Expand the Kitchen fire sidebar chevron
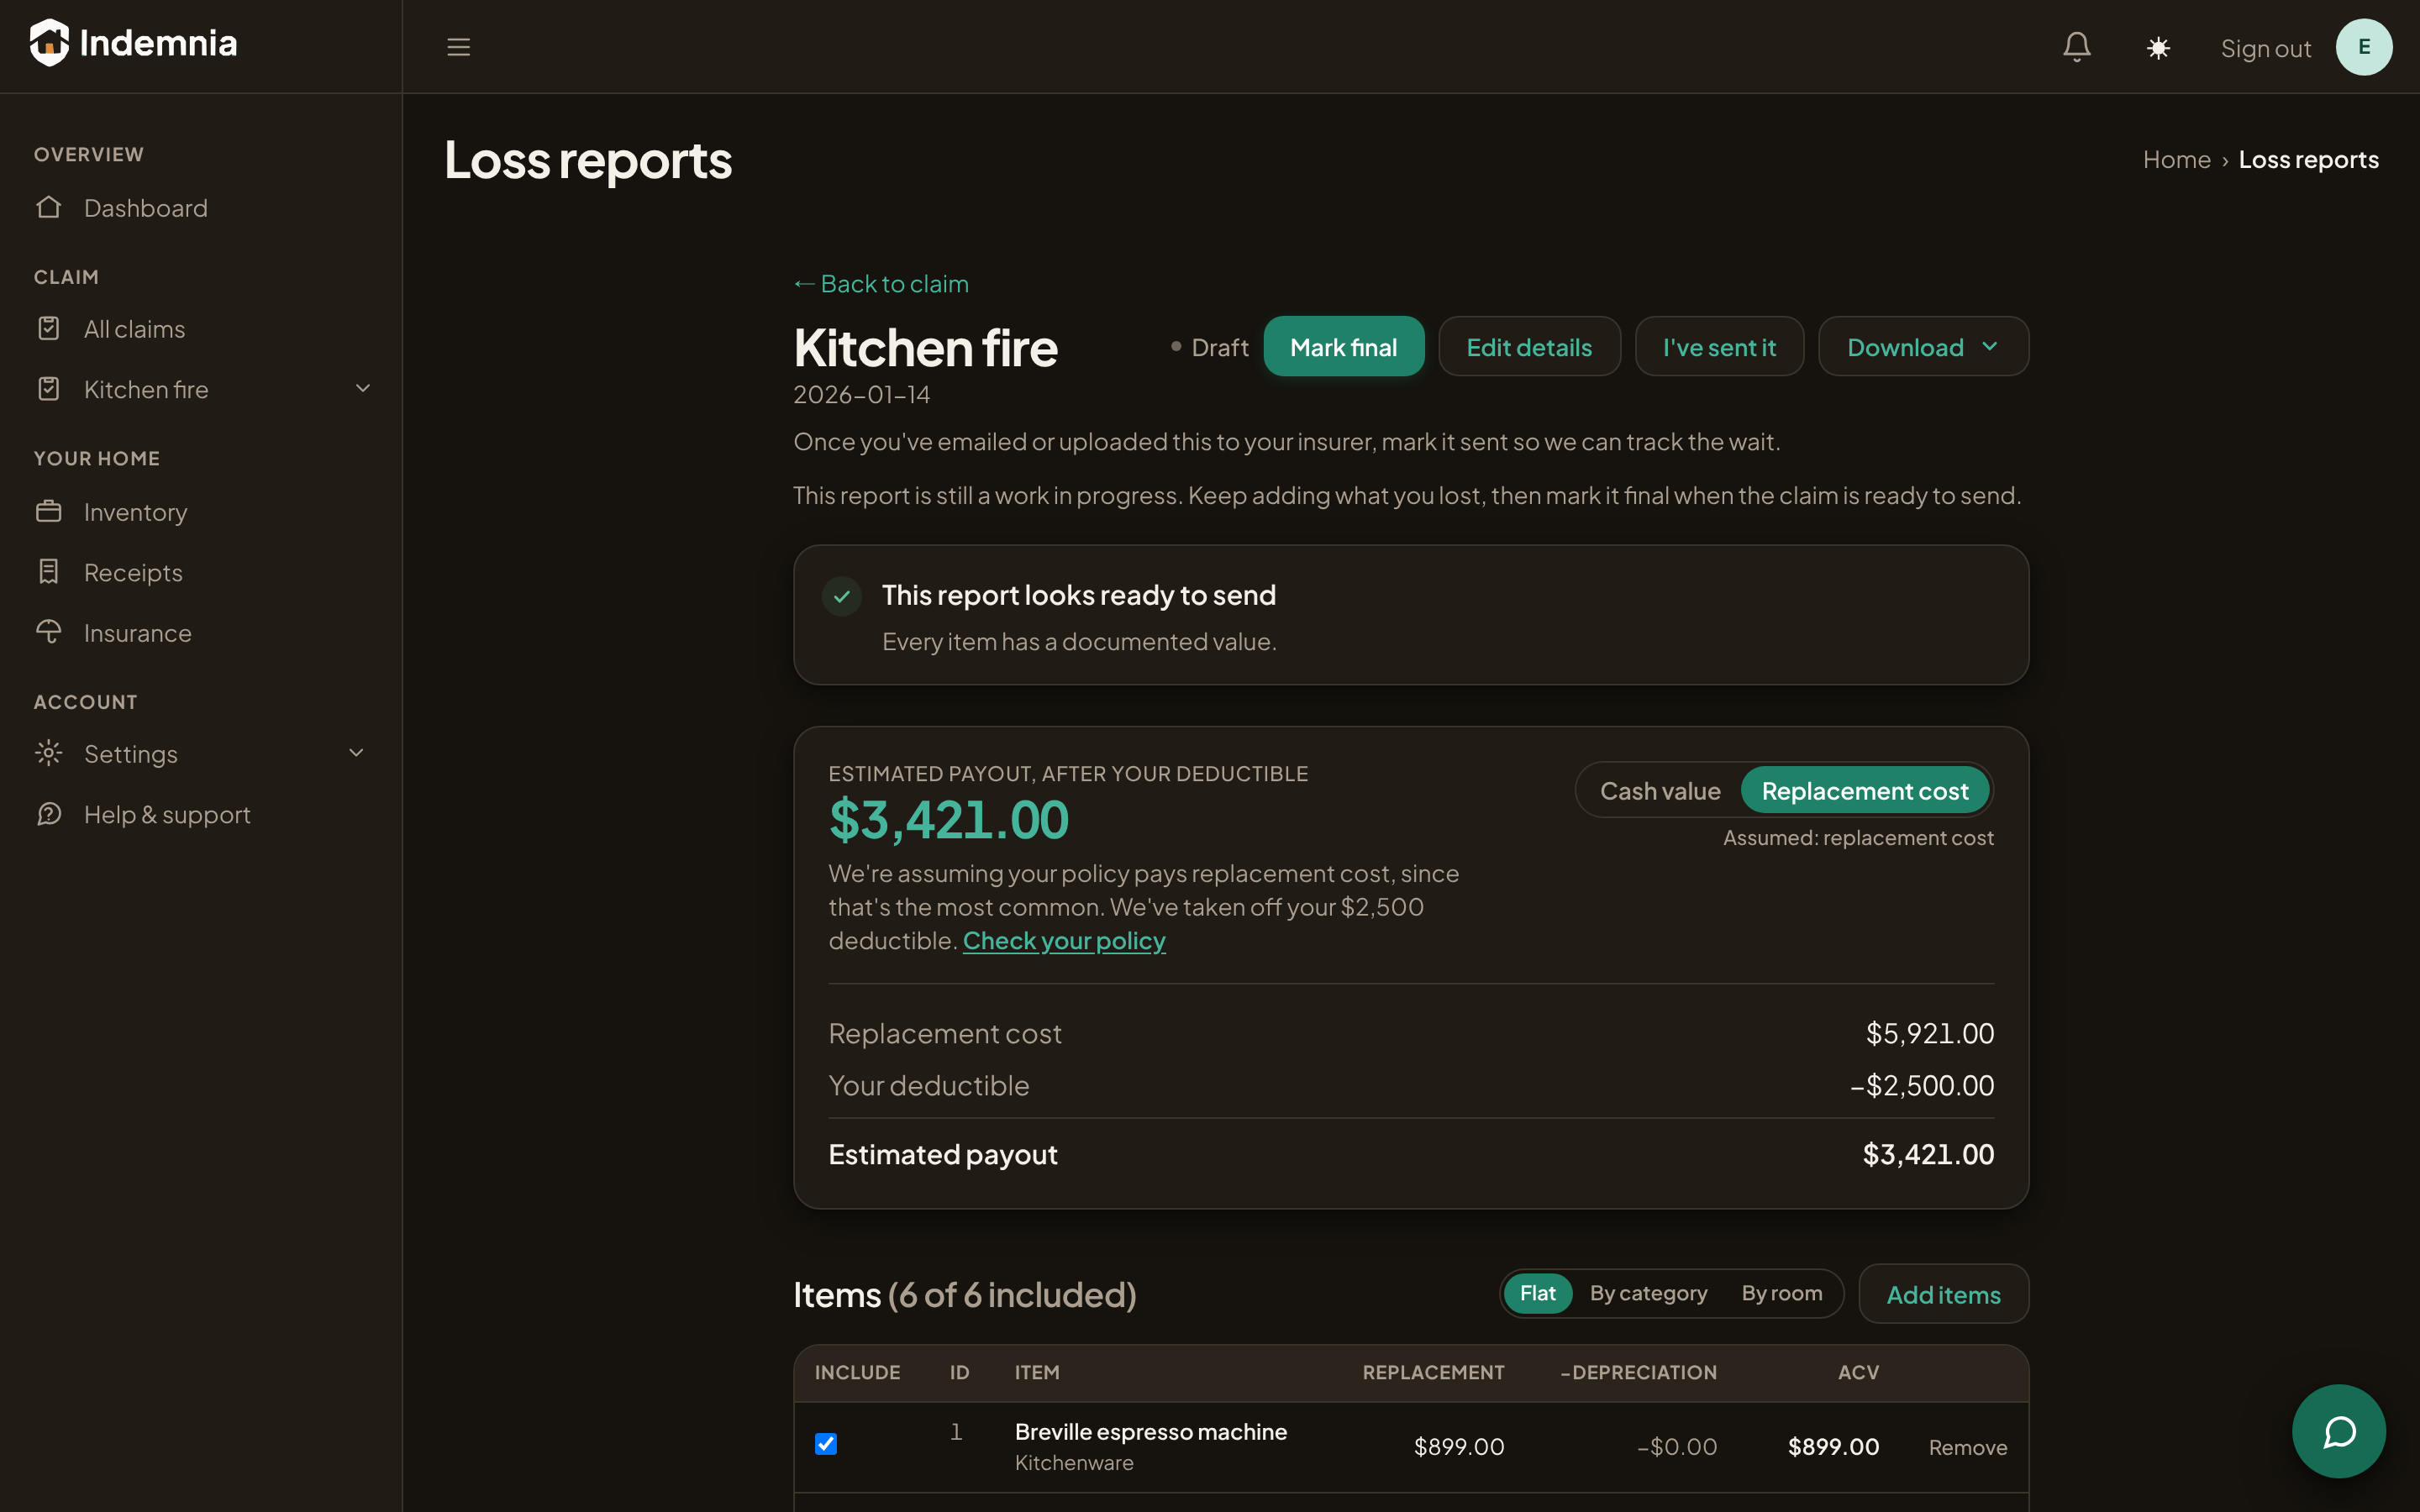Screen dimensions: 2420x1512 tap(363, 388)
